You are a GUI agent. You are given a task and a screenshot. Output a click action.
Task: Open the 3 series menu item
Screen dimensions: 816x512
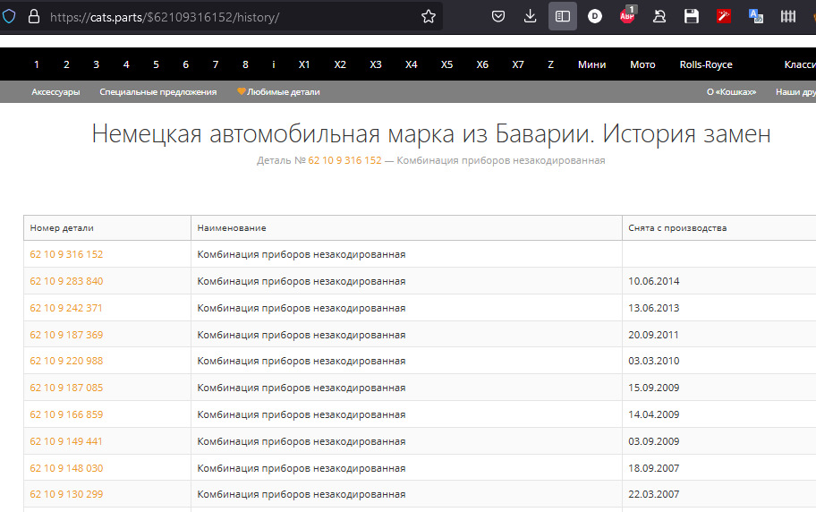coord(96,64)
